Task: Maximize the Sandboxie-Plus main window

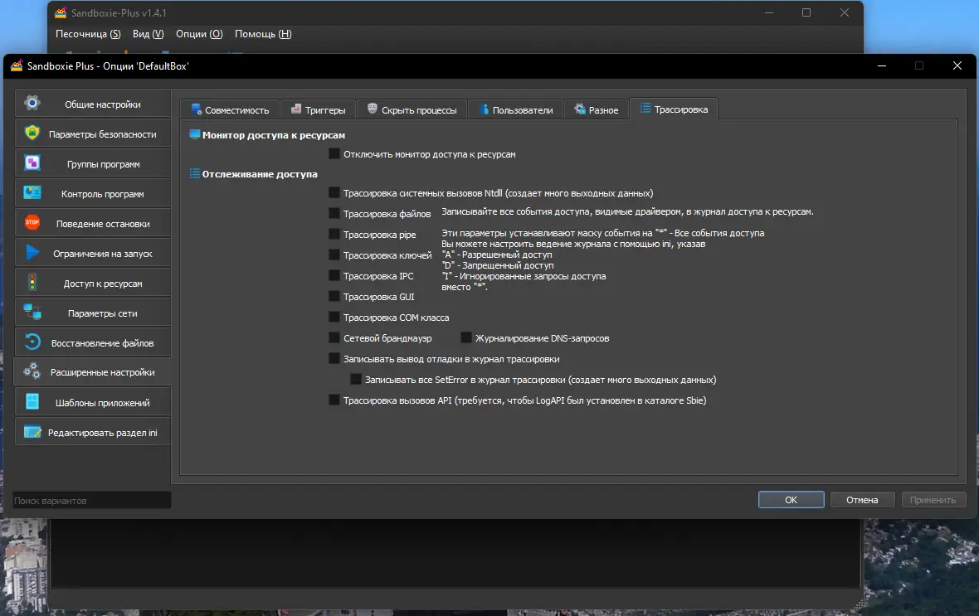Action: pos(806,12)
